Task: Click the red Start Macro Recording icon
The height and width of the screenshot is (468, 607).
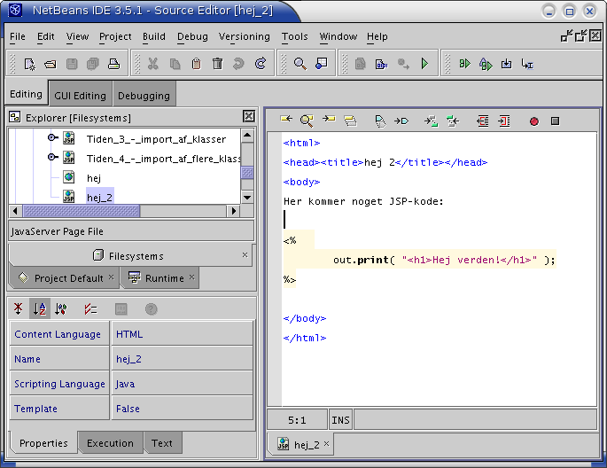Action: click(533, 121)
